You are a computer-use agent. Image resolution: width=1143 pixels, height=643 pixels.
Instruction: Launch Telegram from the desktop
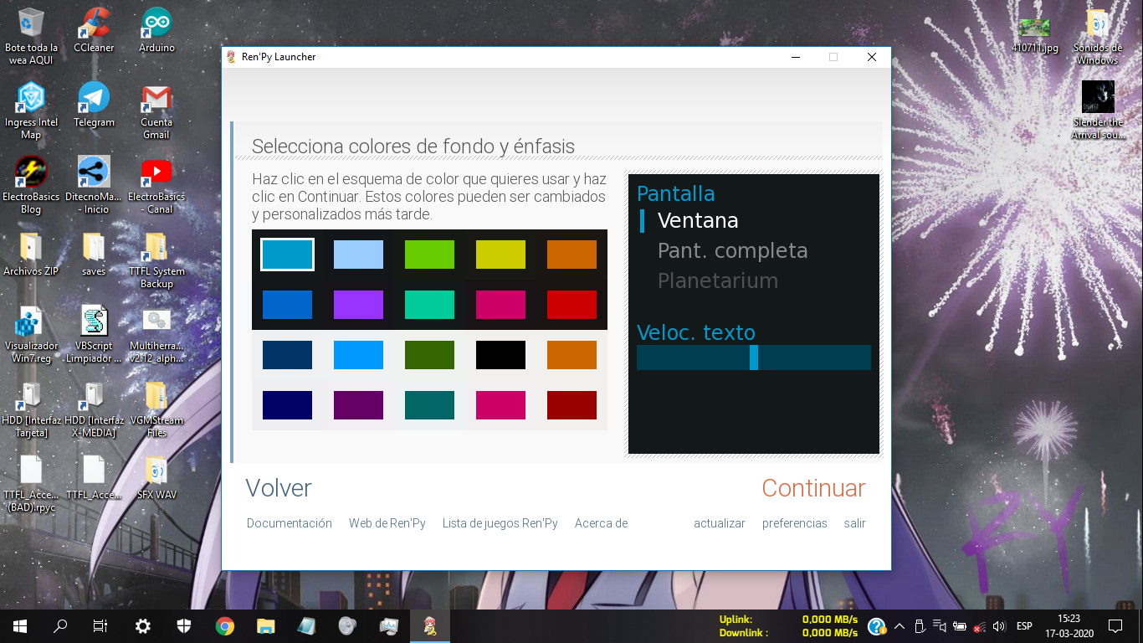pos(94,99)
